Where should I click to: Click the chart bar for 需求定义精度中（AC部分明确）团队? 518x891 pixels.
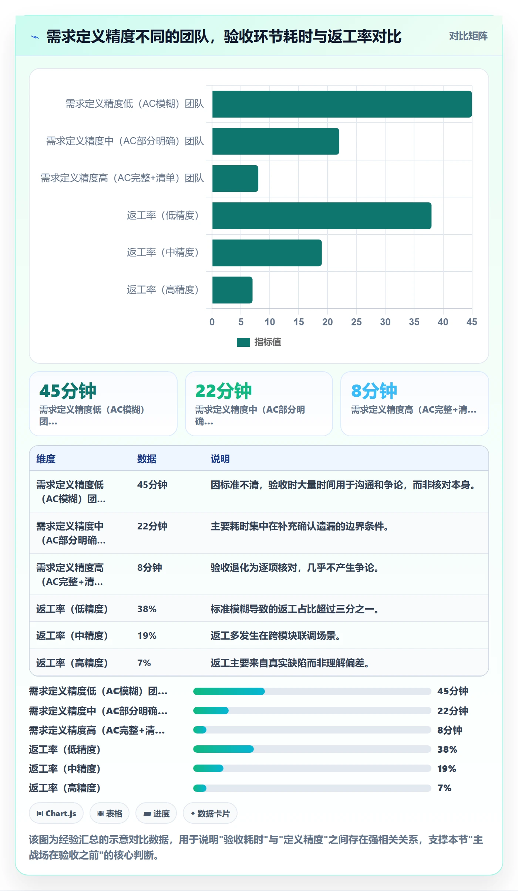tap(276, 141)
